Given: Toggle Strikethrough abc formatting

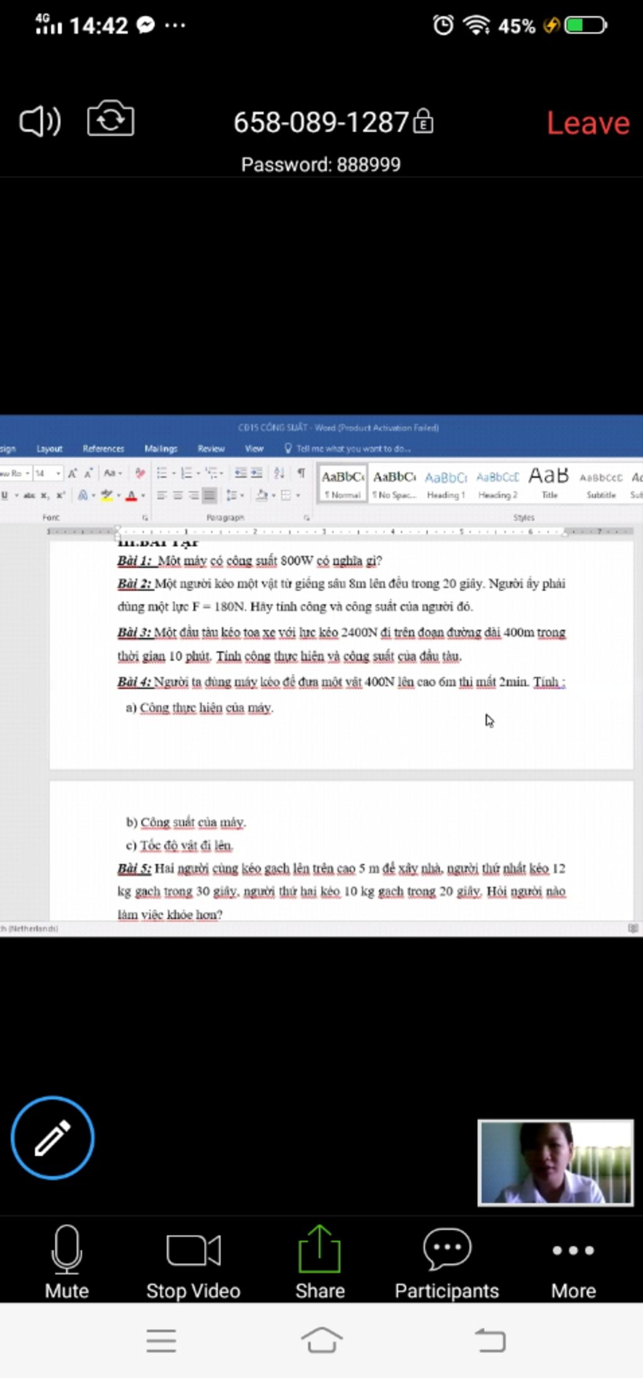Looking at the screenshot, I should [x=29, y=495].
